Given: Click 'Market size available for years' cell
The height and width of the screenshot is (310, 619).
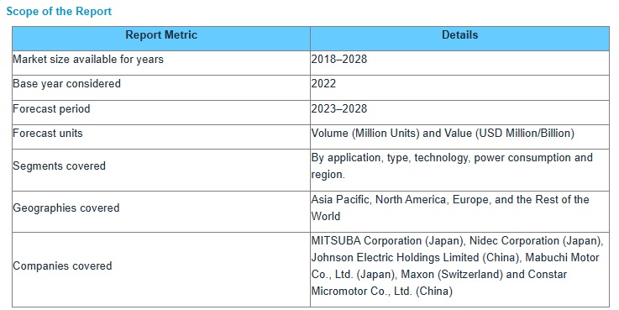Looking at the screenshot, I should coord(161,63).
